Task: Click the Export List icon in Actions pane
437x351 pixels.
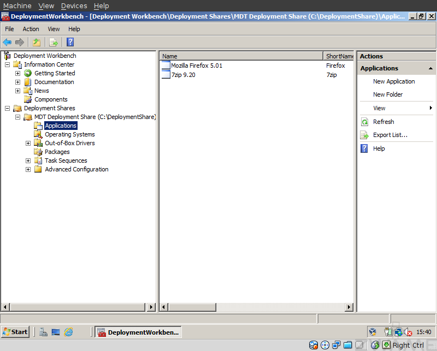Action: click(x=364, y=135)
